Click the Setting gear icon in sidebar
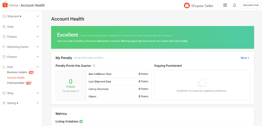This screenshot has height=126, width=262. point(4,103)
